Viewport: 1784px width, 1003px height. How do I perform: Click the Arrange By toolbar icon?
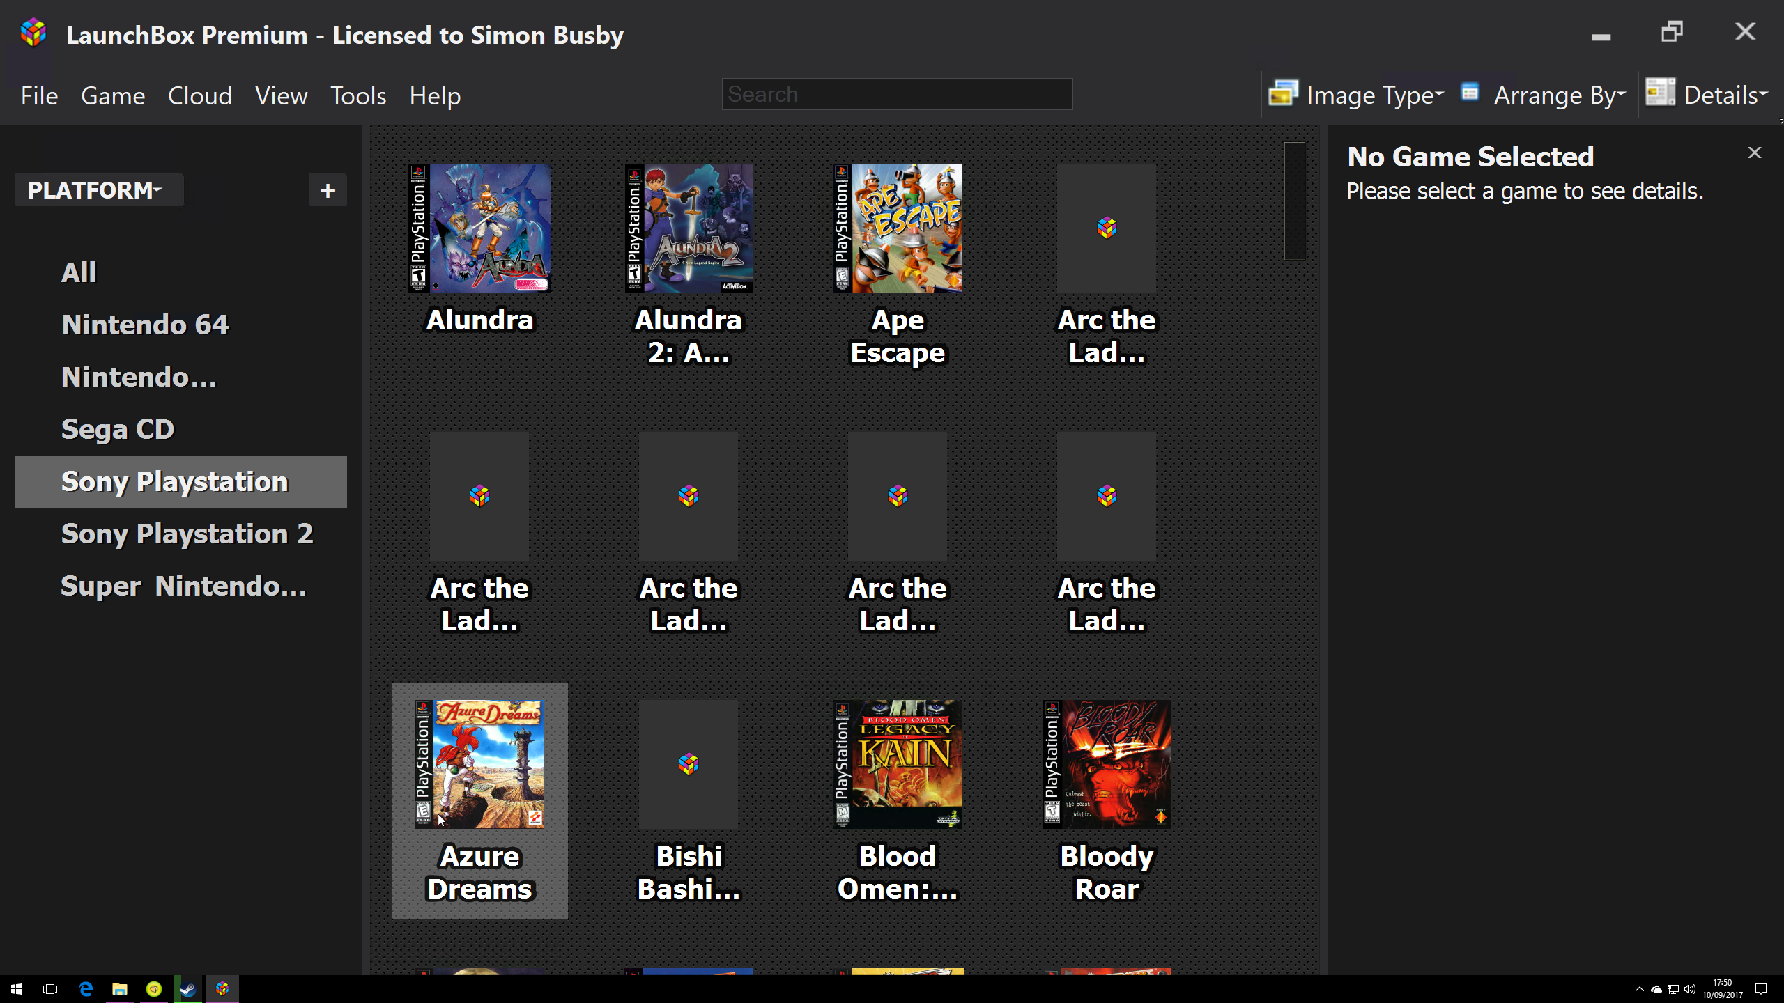1470,91
